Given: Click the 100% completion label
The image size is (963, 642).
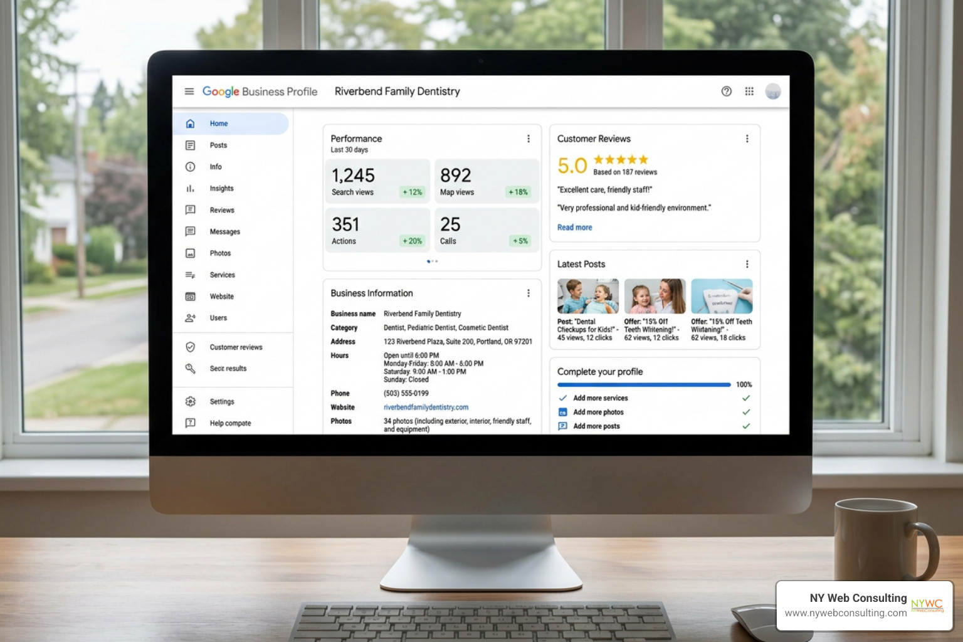Looking at the screenshot, I should click(744, 384).
